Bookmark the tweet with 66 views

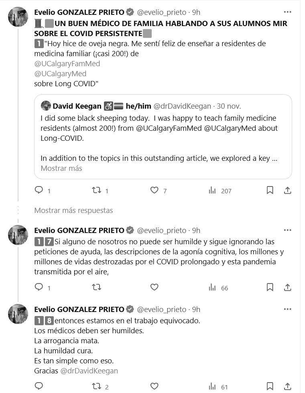[x=270, y=287]
